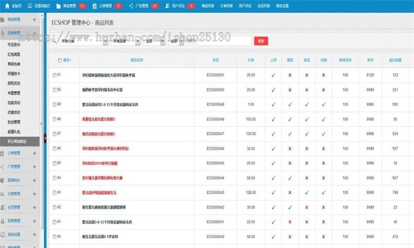This screenshot has width=414, height=248.
Task: Select 团购活动 in the sidebar
Action: tap(14, 83)
